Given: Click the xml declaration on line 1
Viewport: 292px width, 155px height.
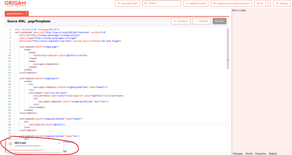Looking at the screenshot, I should [37, 29].
